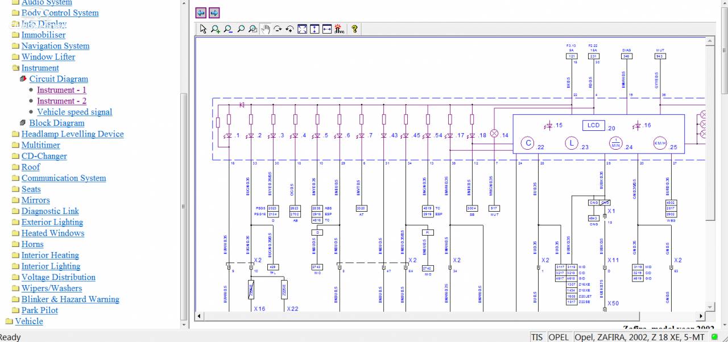Click connector label X11 in the diagram
This screenshot has width=728, height=342.
(x=613, y=260)
